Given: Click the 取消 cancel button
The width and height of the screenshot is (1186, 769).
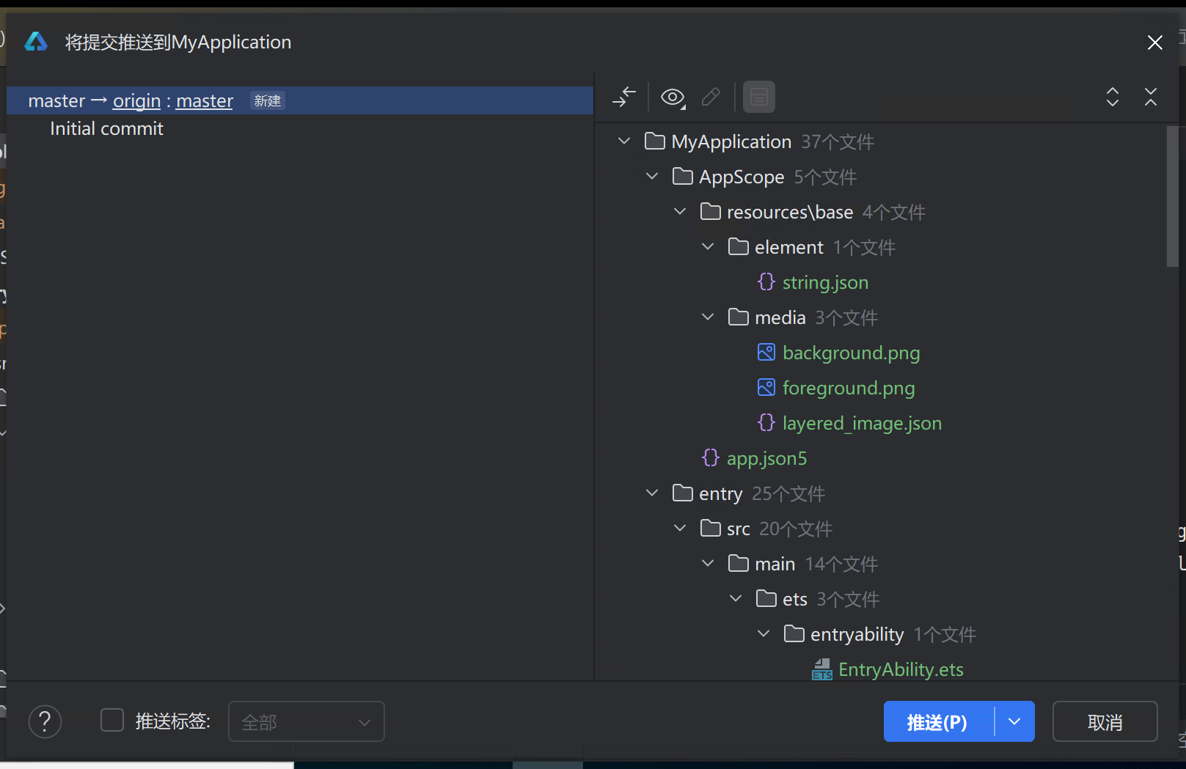Looking at the screenshot, I should [1105, 722].
